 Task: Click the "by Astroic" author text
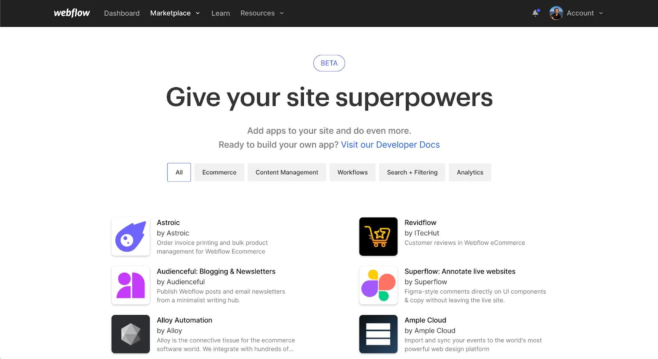[x=173, y=233]
